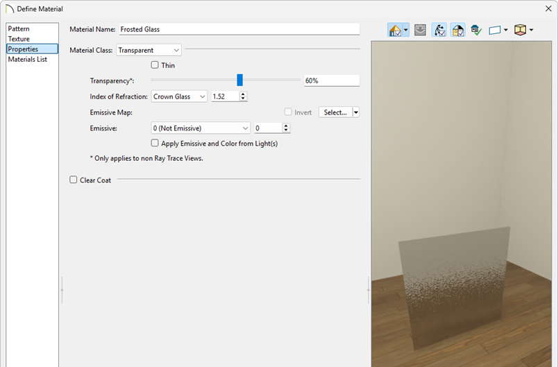The image size is (558, 367).
Task: Click the Transparency slider handle
Action: pos(240,80)
